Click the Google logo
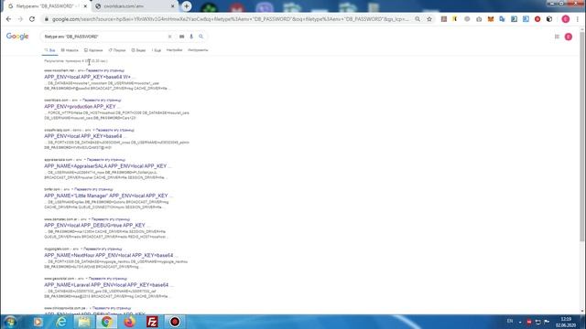The width and height of the screenshot is (586, 329). [17, 37]
